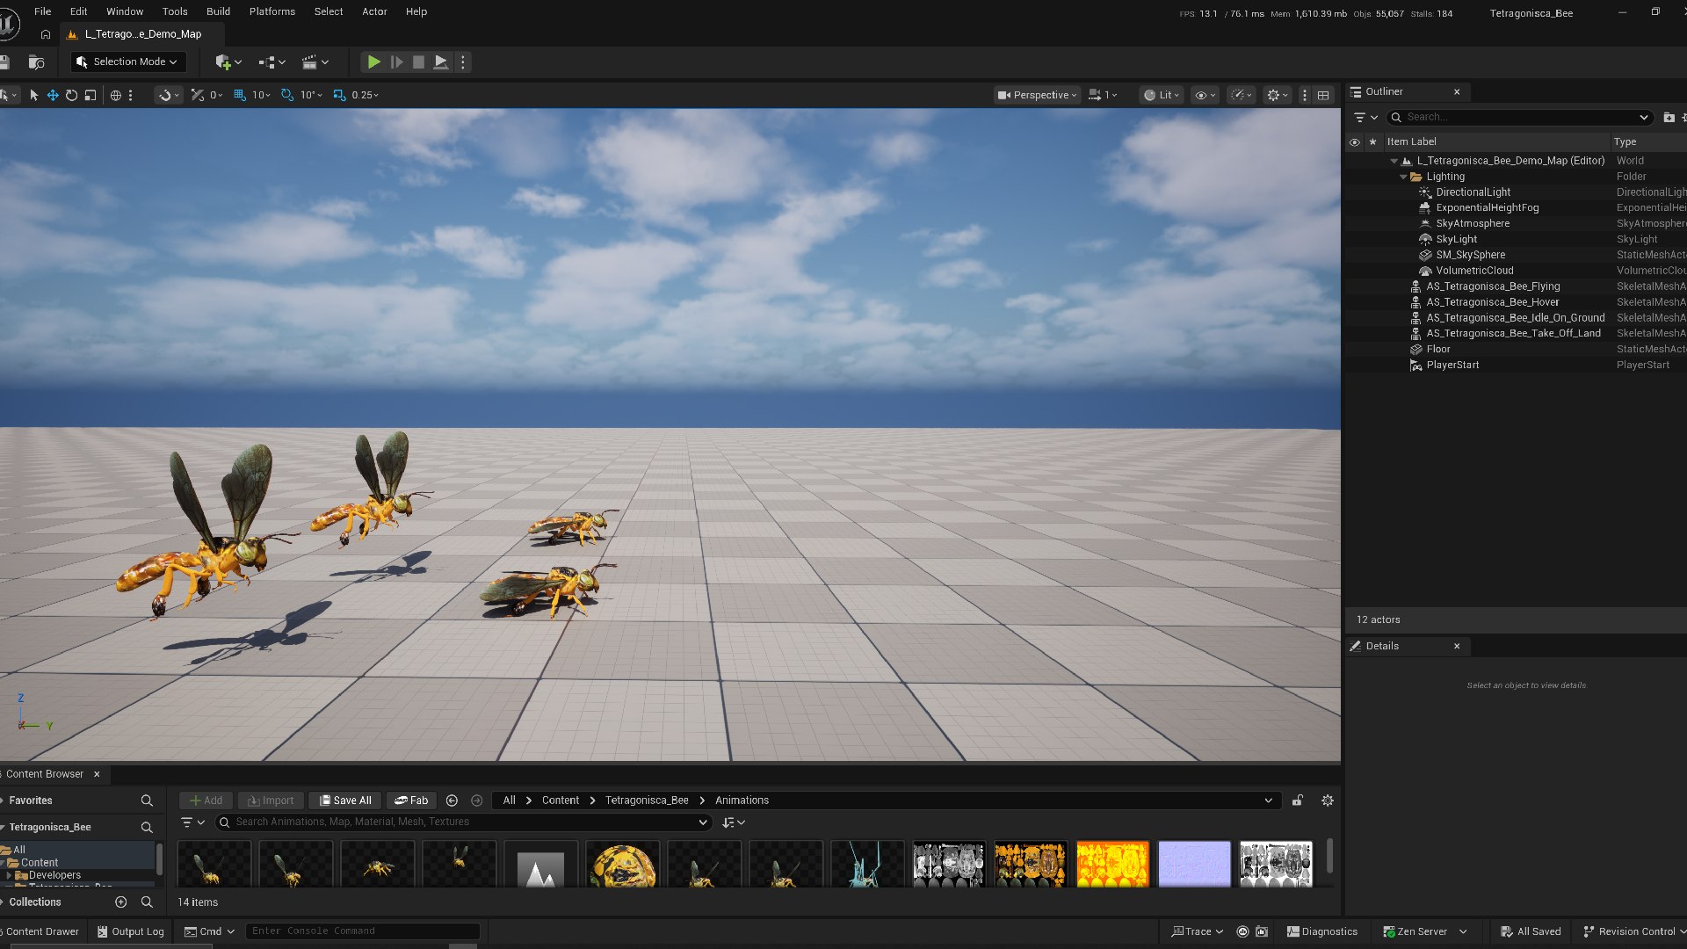Open the Blueprints dropdown icon
The image size is (1687, 949).
272,62
